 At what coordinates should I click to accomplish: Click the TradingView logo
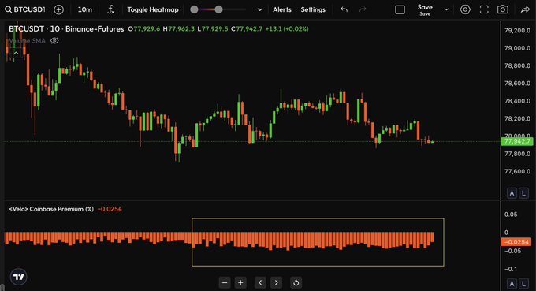18,277
